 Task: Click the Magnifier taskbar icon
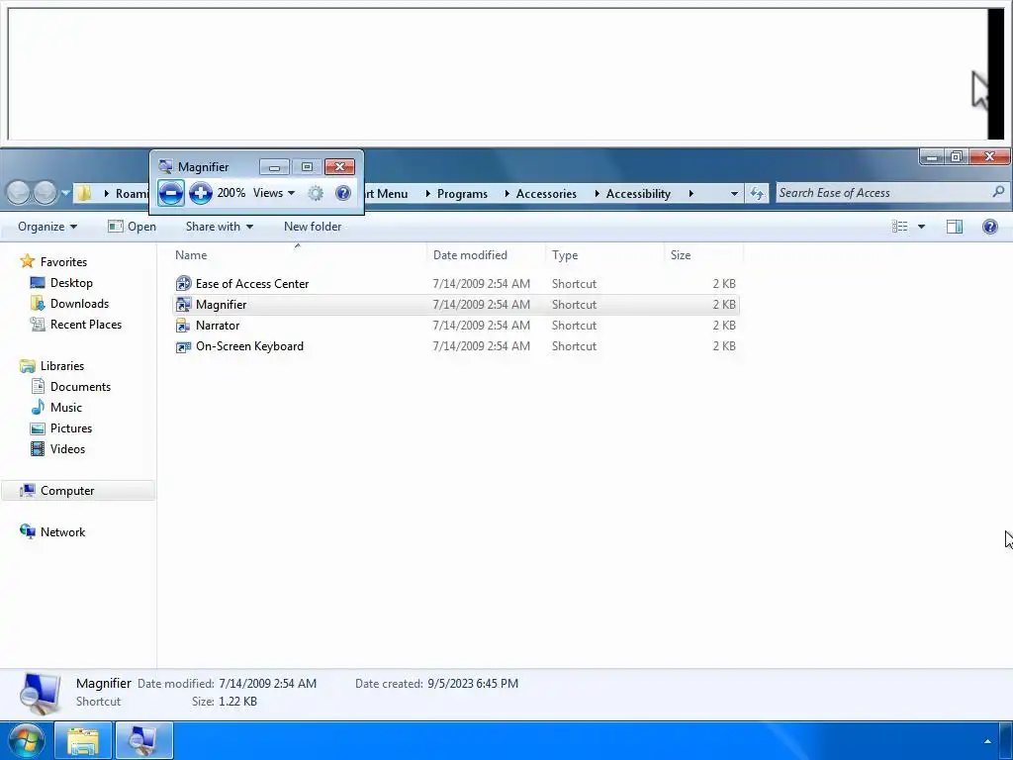click(x=143, y=740)
